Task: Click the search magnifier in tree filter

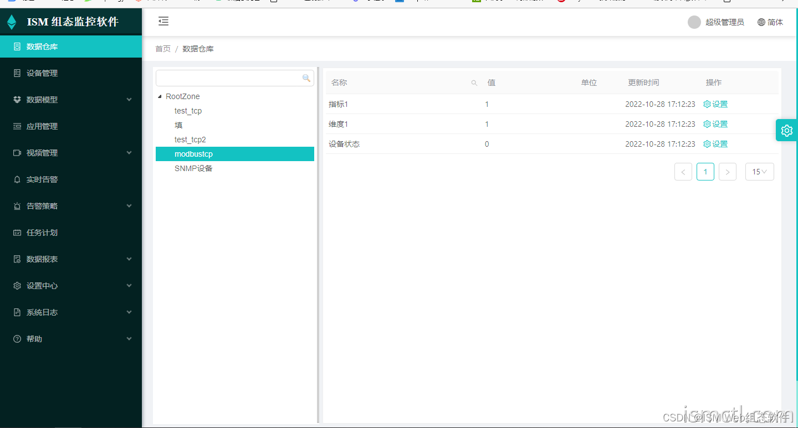Action: pyautogui.click(x=306, y=78)
